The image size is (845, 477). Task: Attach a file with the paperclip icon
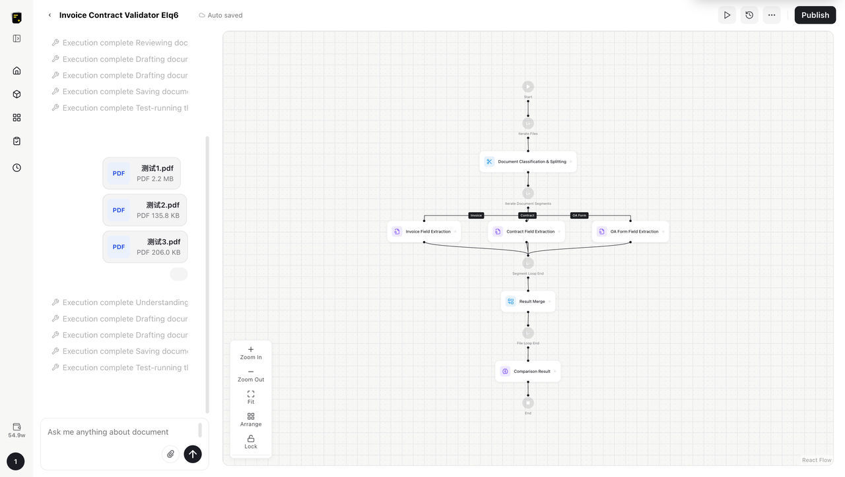point(170,454)
